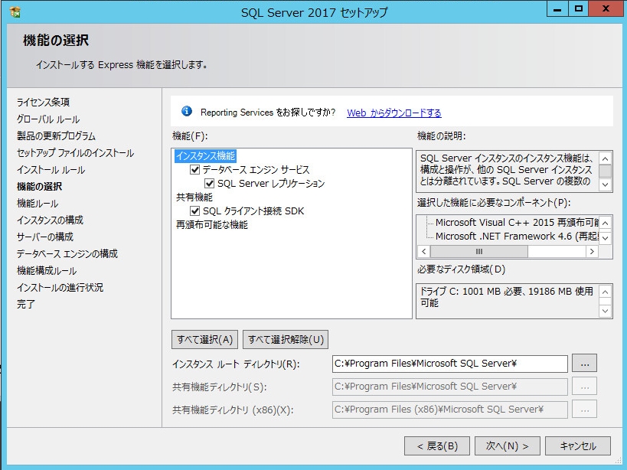
Task: Click the down arrow of 必要なディスク領域 panel
Action: (x=604, y=309)
